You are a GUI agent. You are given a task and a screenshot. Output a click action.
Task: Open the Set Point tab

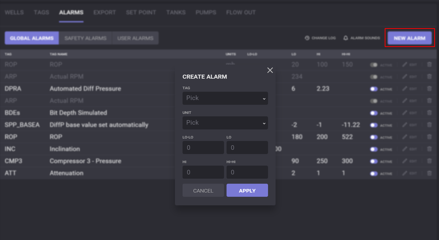click(x=141, y=12)
